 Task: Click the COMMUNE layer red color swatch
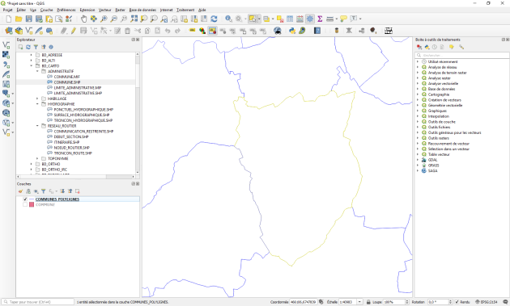pos(32,205)
